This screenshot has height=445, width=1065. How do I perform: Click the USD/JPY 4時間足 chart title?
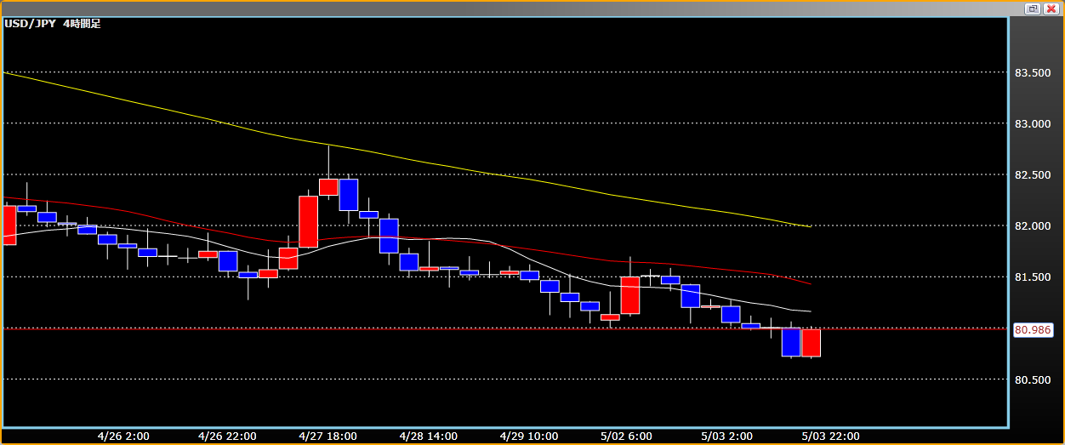(x=53, y=24)
